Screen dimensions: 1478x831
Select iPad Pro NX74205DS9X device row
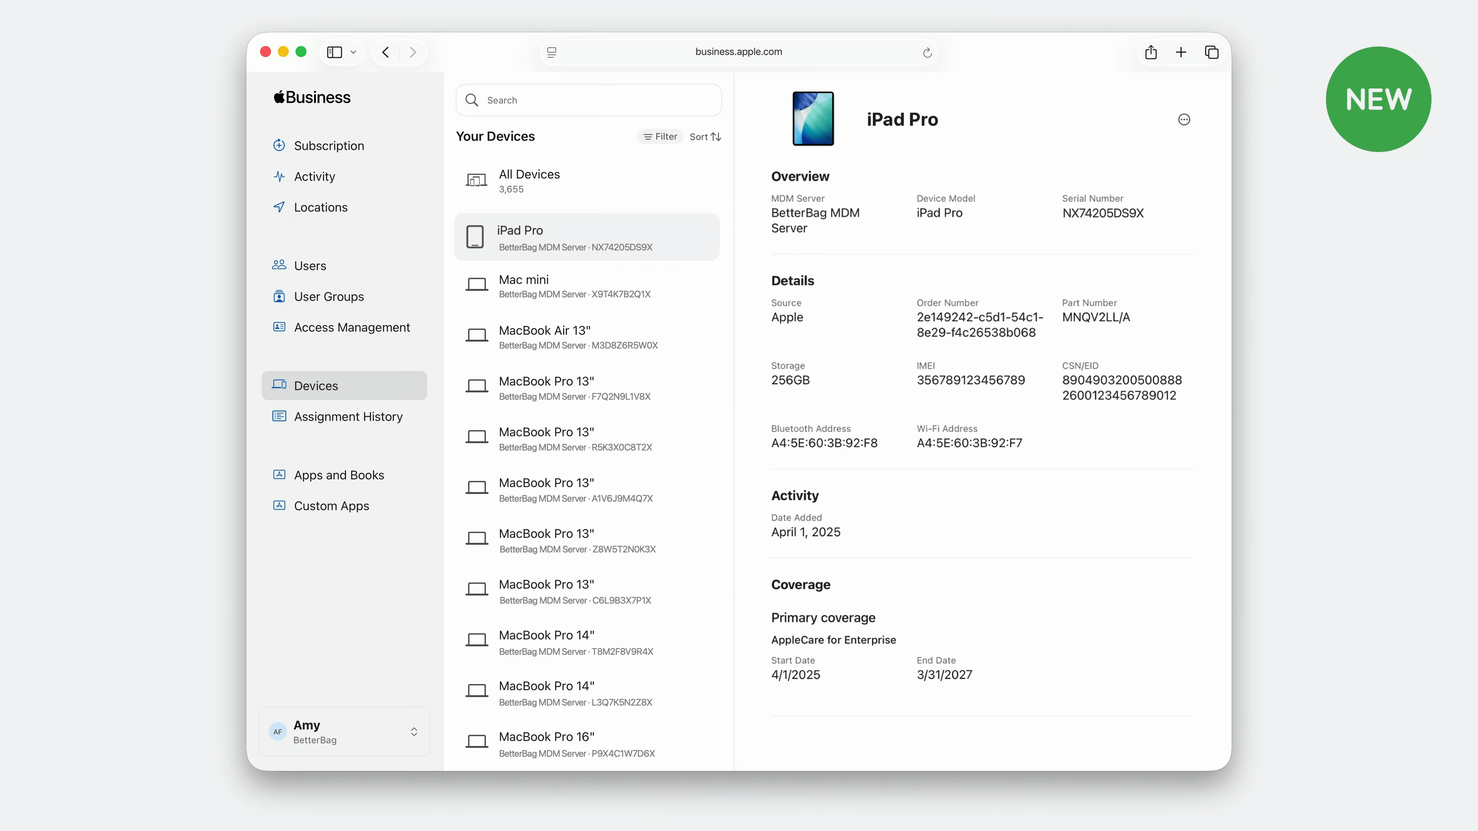pyautogui.click(x=587, y=237)
